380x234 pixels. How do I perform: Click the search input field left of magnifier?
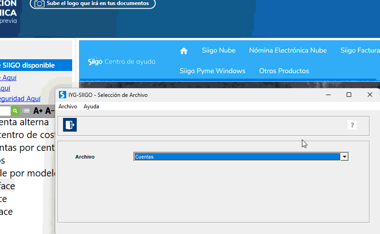click(x=5, y=111)
